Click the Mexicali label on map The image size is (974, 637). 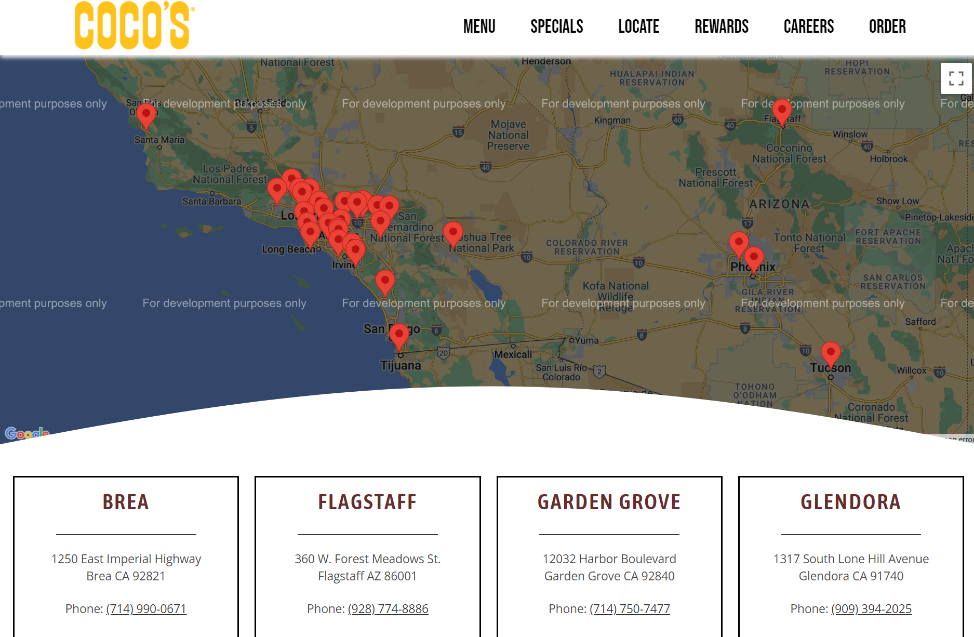513,354
